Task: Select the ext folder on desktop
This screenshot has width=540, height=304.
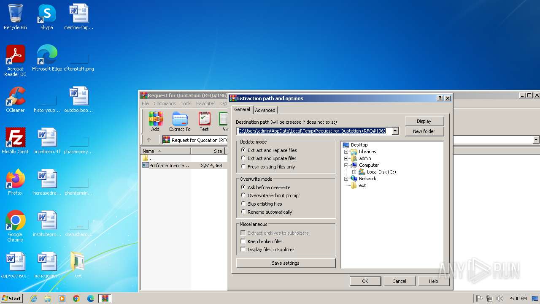Action: click(x=78, y=265)
